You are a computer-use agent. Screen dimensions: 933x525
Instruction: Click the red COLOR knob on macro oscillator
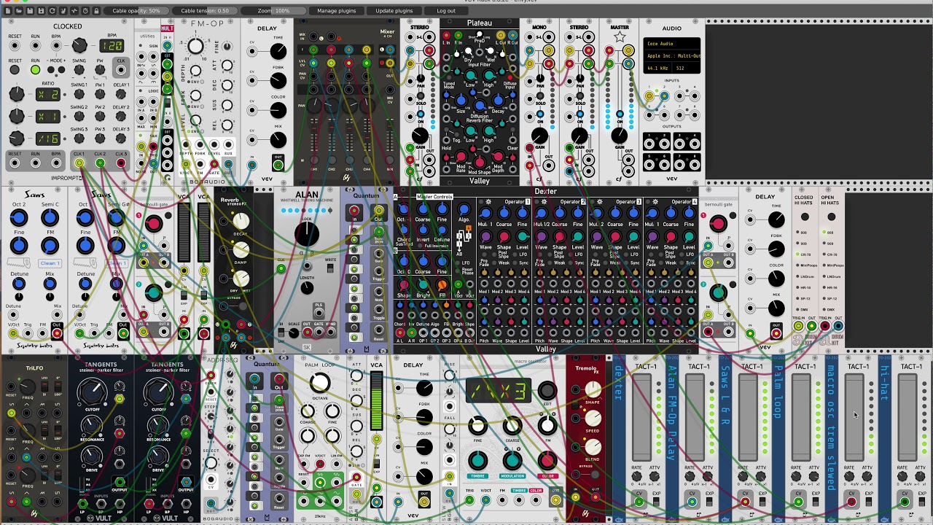[x=547, y=461]
